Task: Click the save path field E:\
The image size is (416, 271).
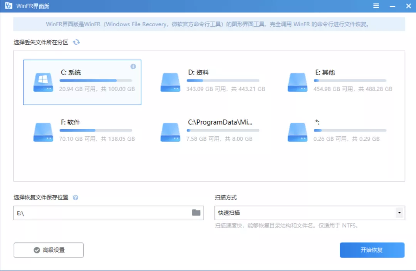Action: pyautogui.click(x=109, y=213)
